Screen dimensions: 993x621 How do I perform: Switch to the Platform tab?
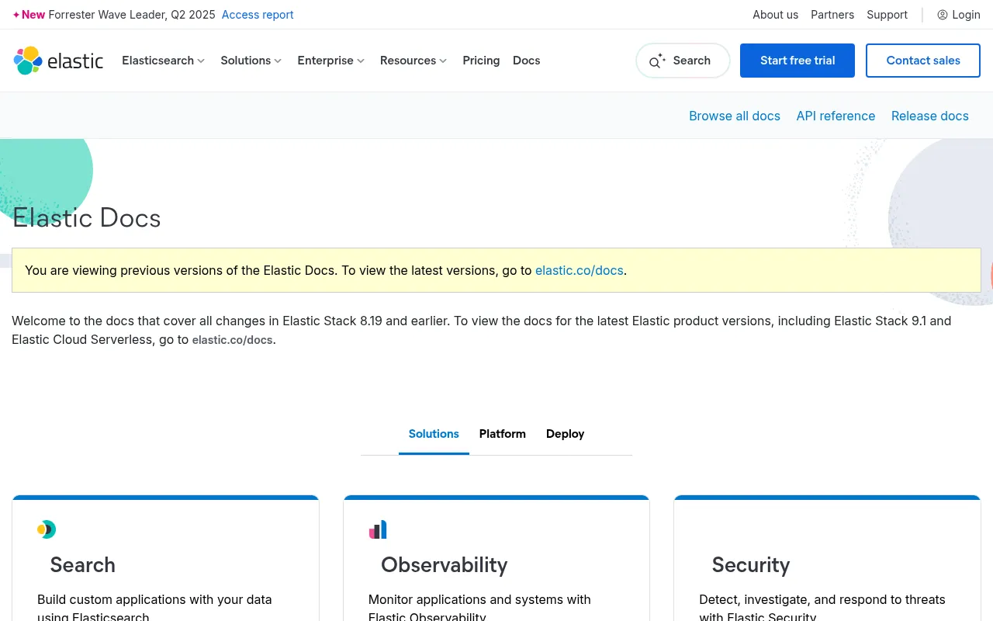coord(503,434)
